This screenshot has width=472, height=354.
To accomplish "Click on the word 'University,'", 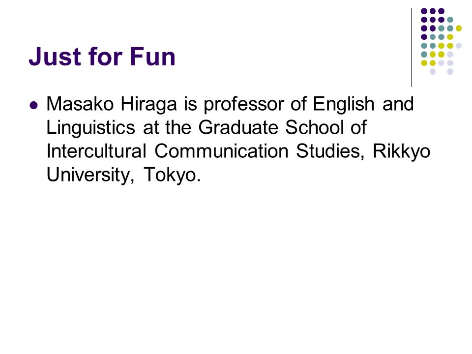I will click(90, 176).
